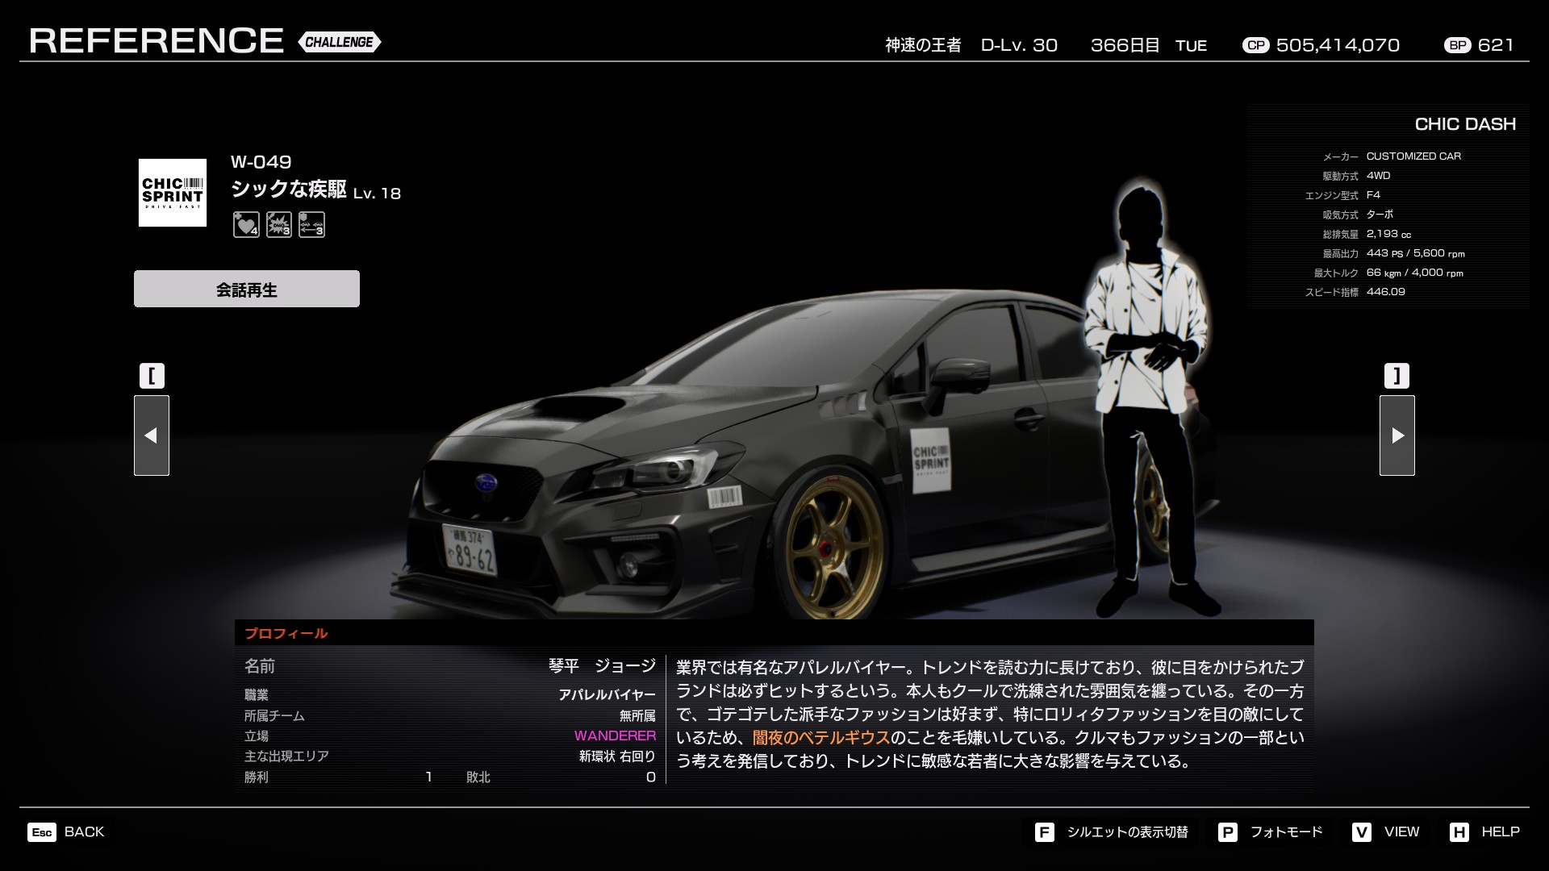
Task: Select the プロフィール profile tab header
Action: tap(286, 633)
